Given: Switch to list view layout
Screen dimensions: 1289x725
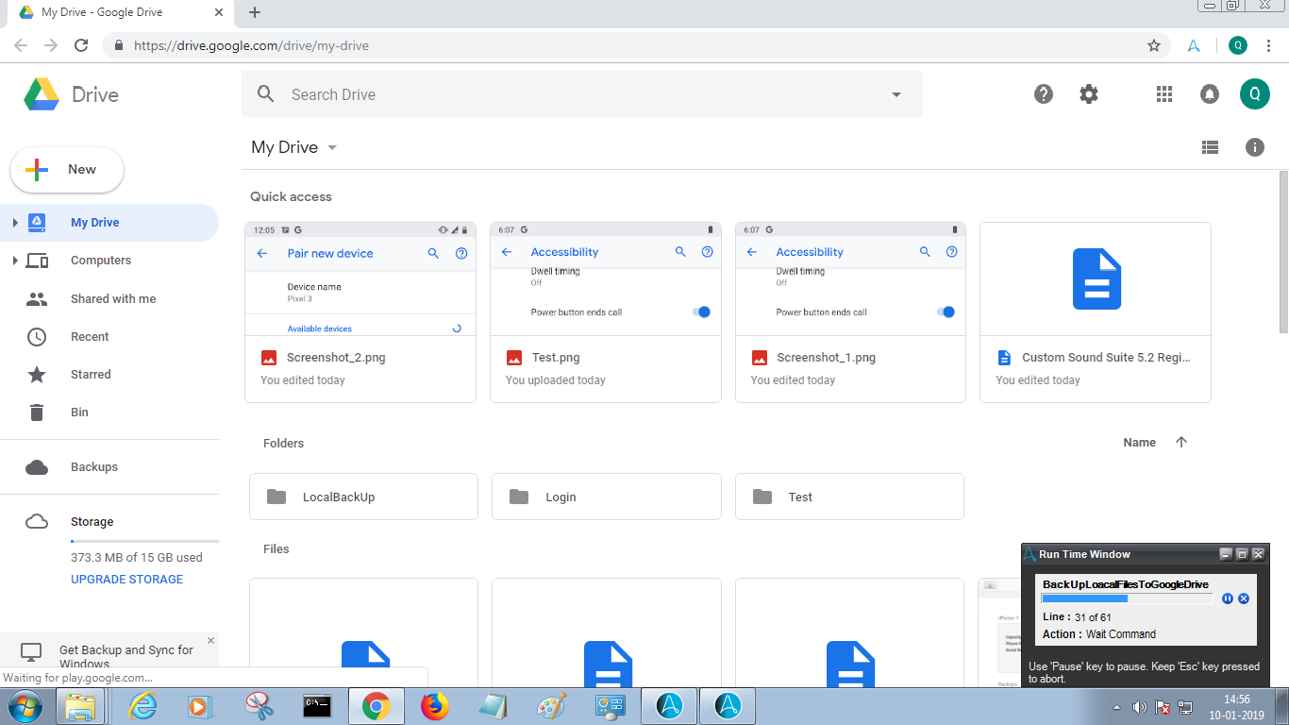Looking at the screenshot, I should (x=1210, y=147).
